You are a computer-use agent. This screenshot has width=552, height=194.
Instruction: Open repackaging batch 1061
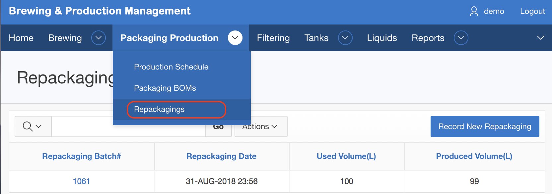[81, 181]
